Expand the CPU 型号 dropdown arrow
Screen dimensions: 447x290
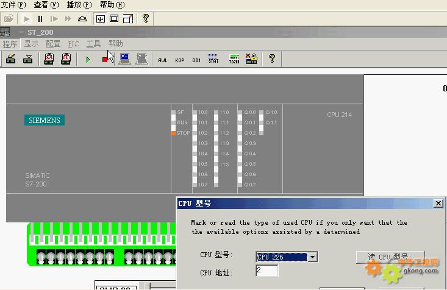pos(312,257)
